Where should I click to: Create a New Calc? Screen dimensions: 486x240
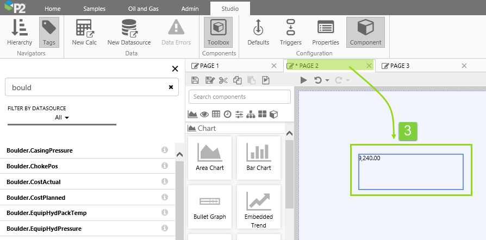[x=84, y=32]
